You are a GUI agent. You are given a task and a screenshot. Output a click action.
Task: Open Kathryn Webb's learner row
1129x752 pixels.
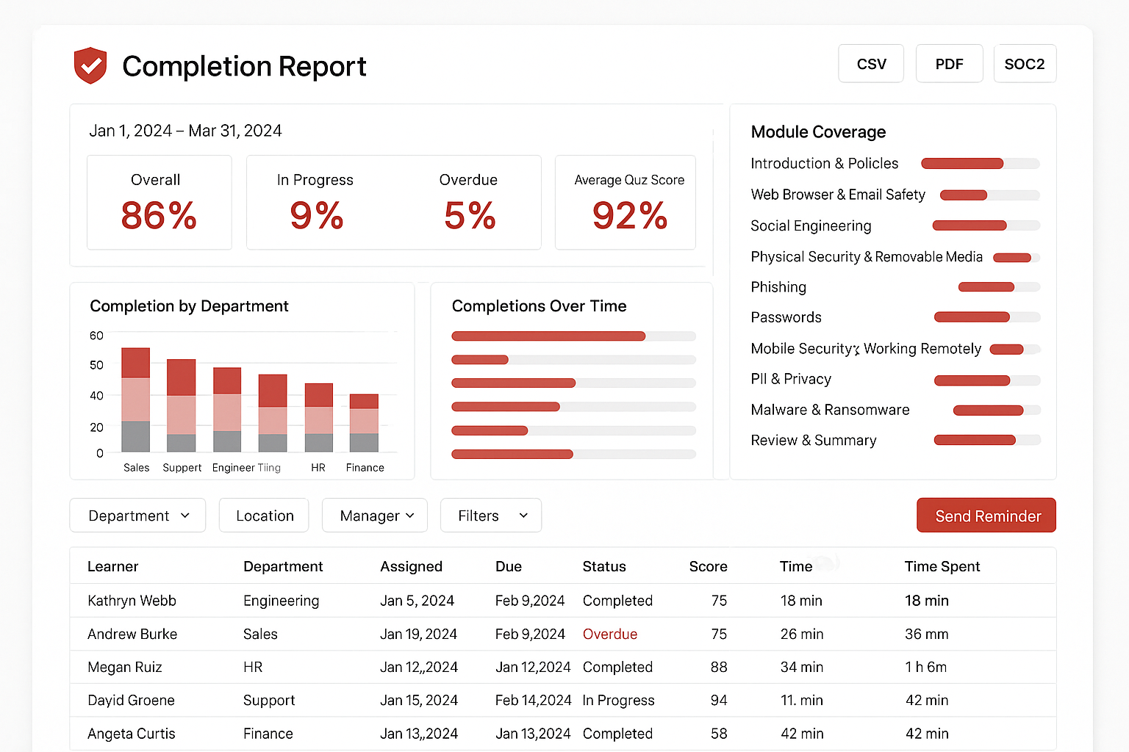(132, 601)
